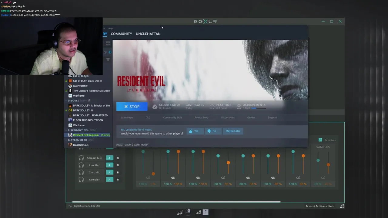Click the Maybe Later button
Screen dimensions: 388x218
[233, 131]
